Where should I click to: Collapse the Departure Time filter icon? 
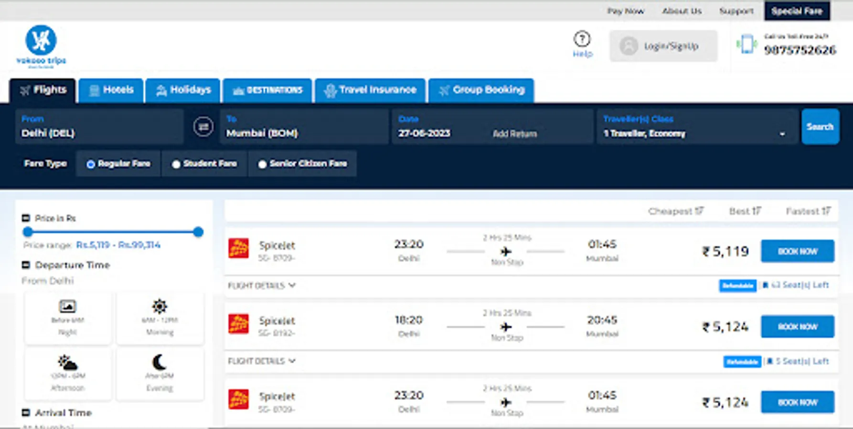26,265
